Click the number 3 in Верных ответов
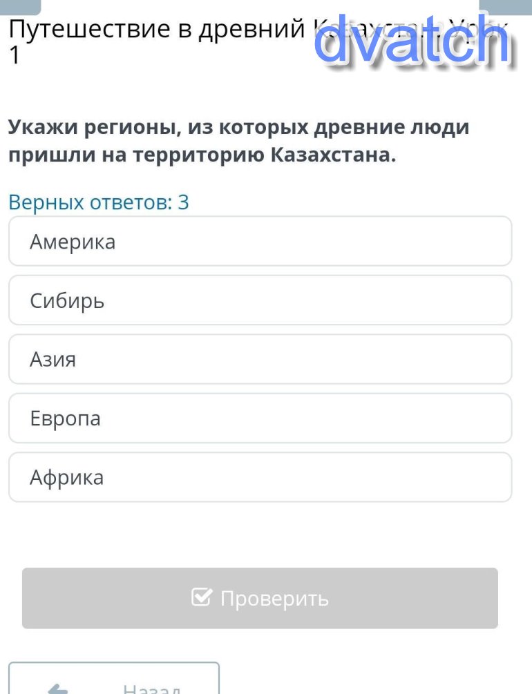 (x=183, y=202)
